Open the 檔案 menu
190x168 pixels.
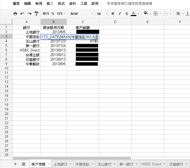(x=16, y=4)
